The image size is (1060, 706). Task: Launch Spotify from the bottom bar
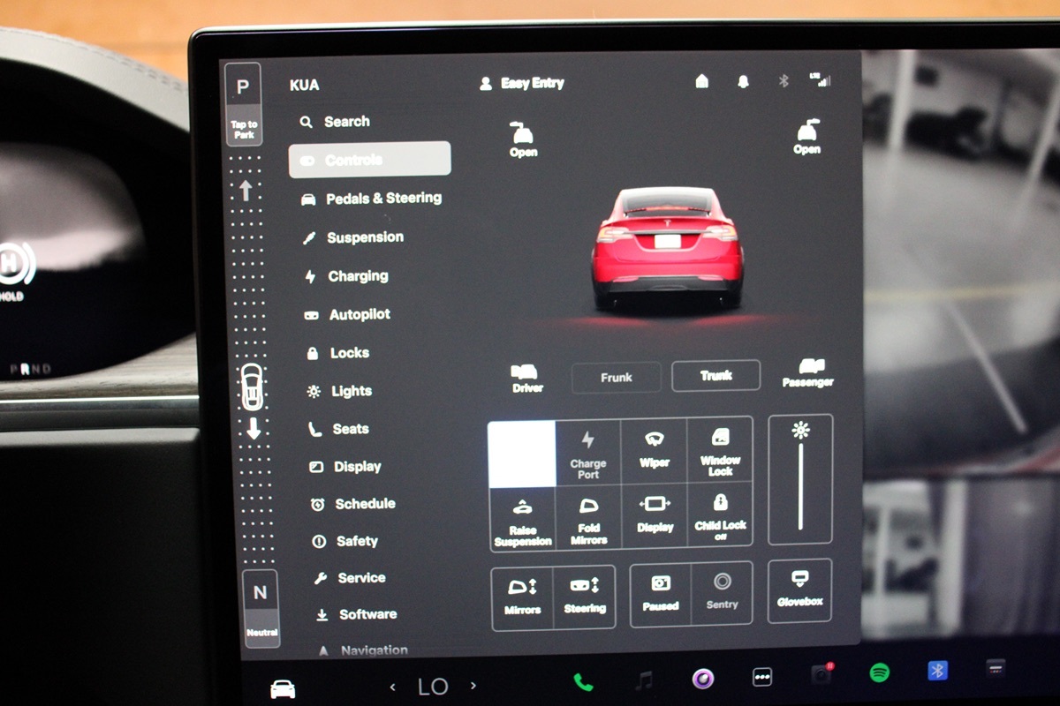click(879, 673)
